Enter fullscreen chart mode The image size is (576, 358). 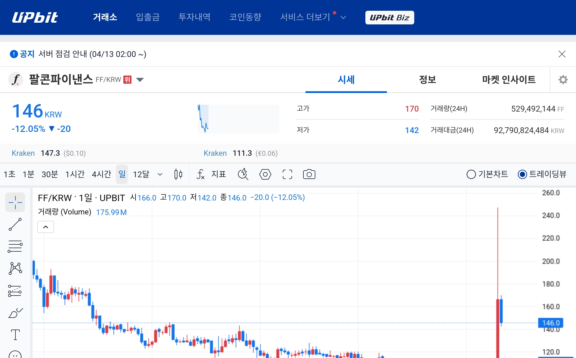click(x=287, y=174)
